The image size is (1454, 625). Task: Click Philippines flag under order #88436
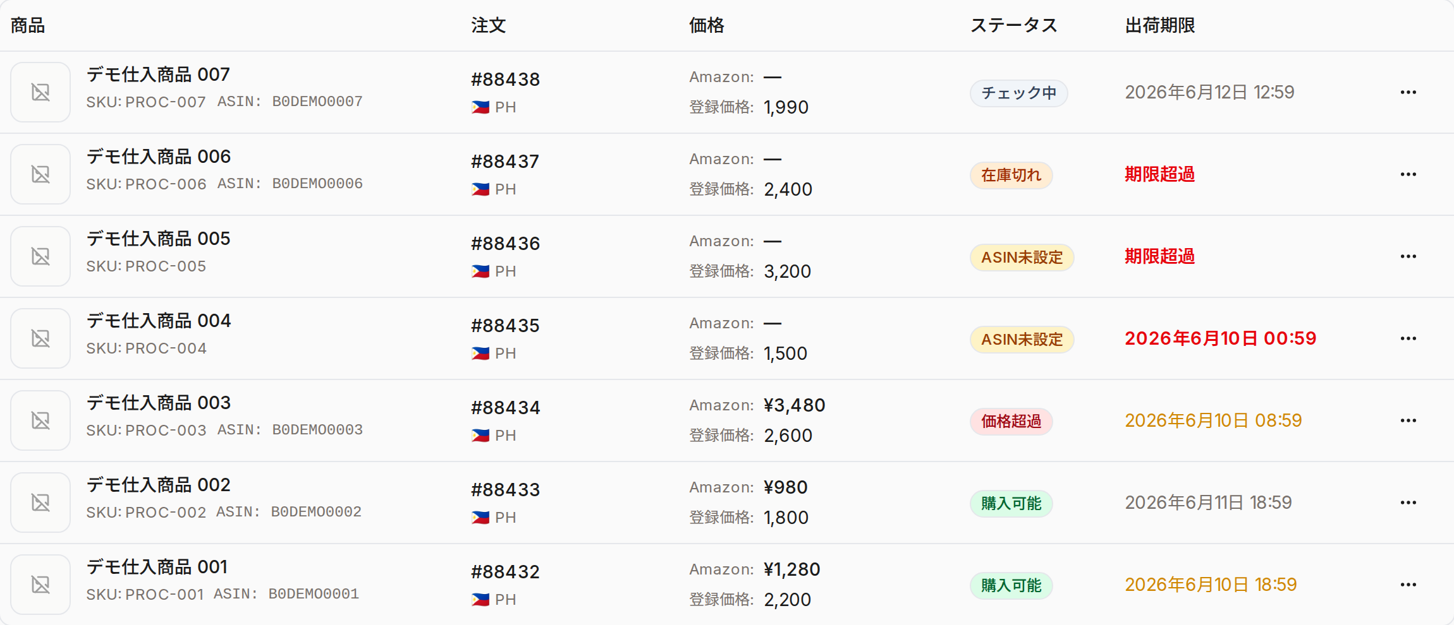pos(480,271)
